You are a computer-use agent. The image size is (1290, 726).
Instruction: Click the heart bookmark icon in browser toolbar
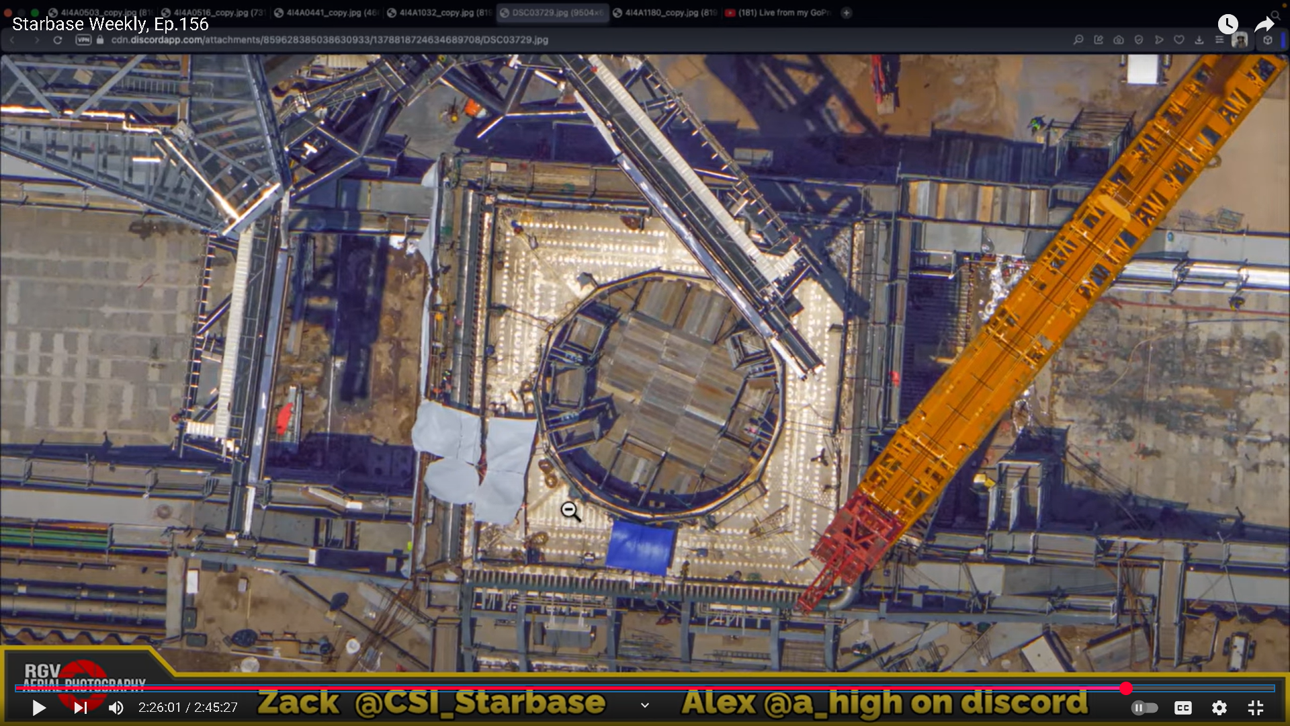[x=1179, y=40]
